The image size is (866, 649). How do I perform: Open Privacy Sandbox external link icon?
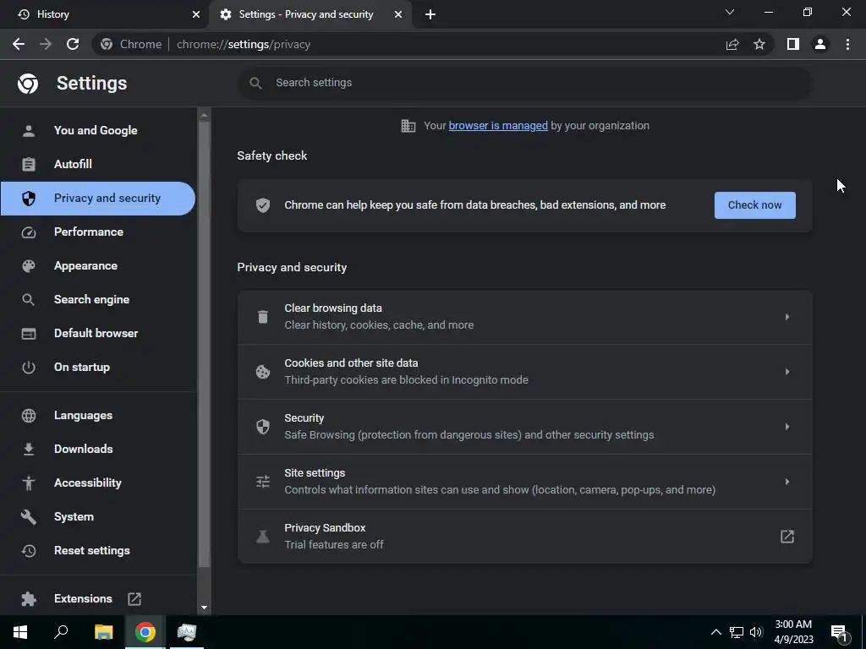point(787,537)
